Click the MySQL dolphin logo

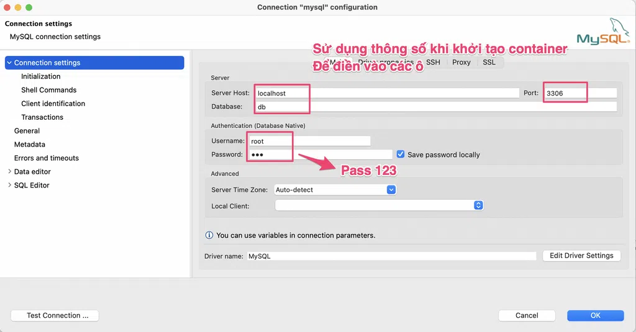[604, 32]
